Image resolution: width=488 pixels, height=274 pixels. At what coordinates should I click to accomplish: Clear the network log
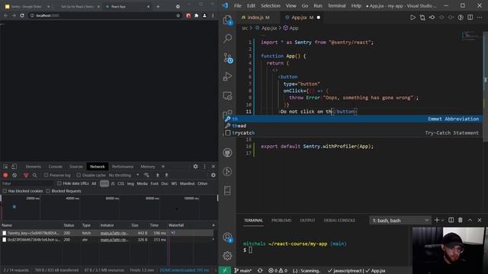pos(14,175)
